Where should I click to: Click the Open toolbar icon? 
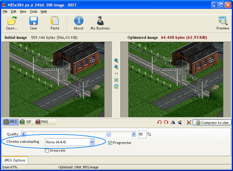coord(12,21)
